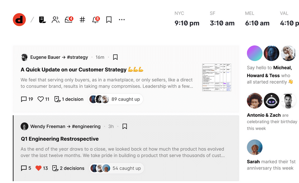Open the posts document icon in navbar

click(x=42, y=20)
